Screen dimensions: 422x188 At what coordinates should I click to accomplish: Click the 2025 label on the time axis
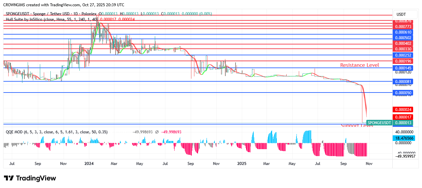pyautogui.click(x=242, y=164)
